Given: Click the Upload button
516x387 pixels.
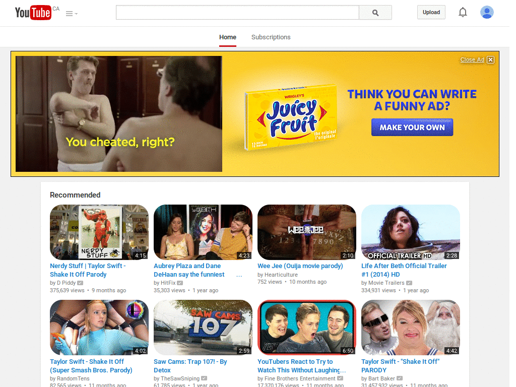Looking at the screenshot, I should pyautogui.click(x=431, y=12).
